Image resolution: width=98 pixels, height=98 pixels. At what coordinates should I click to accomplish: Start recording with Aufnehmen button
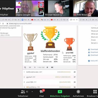[x=78, y=93]
